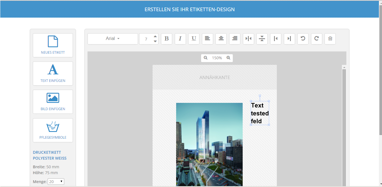The height and width of the screenshot is (187, 382).
Task: Select the 'Text tested feld' text box
Action: pyautogui.click(x=259, y=113)
